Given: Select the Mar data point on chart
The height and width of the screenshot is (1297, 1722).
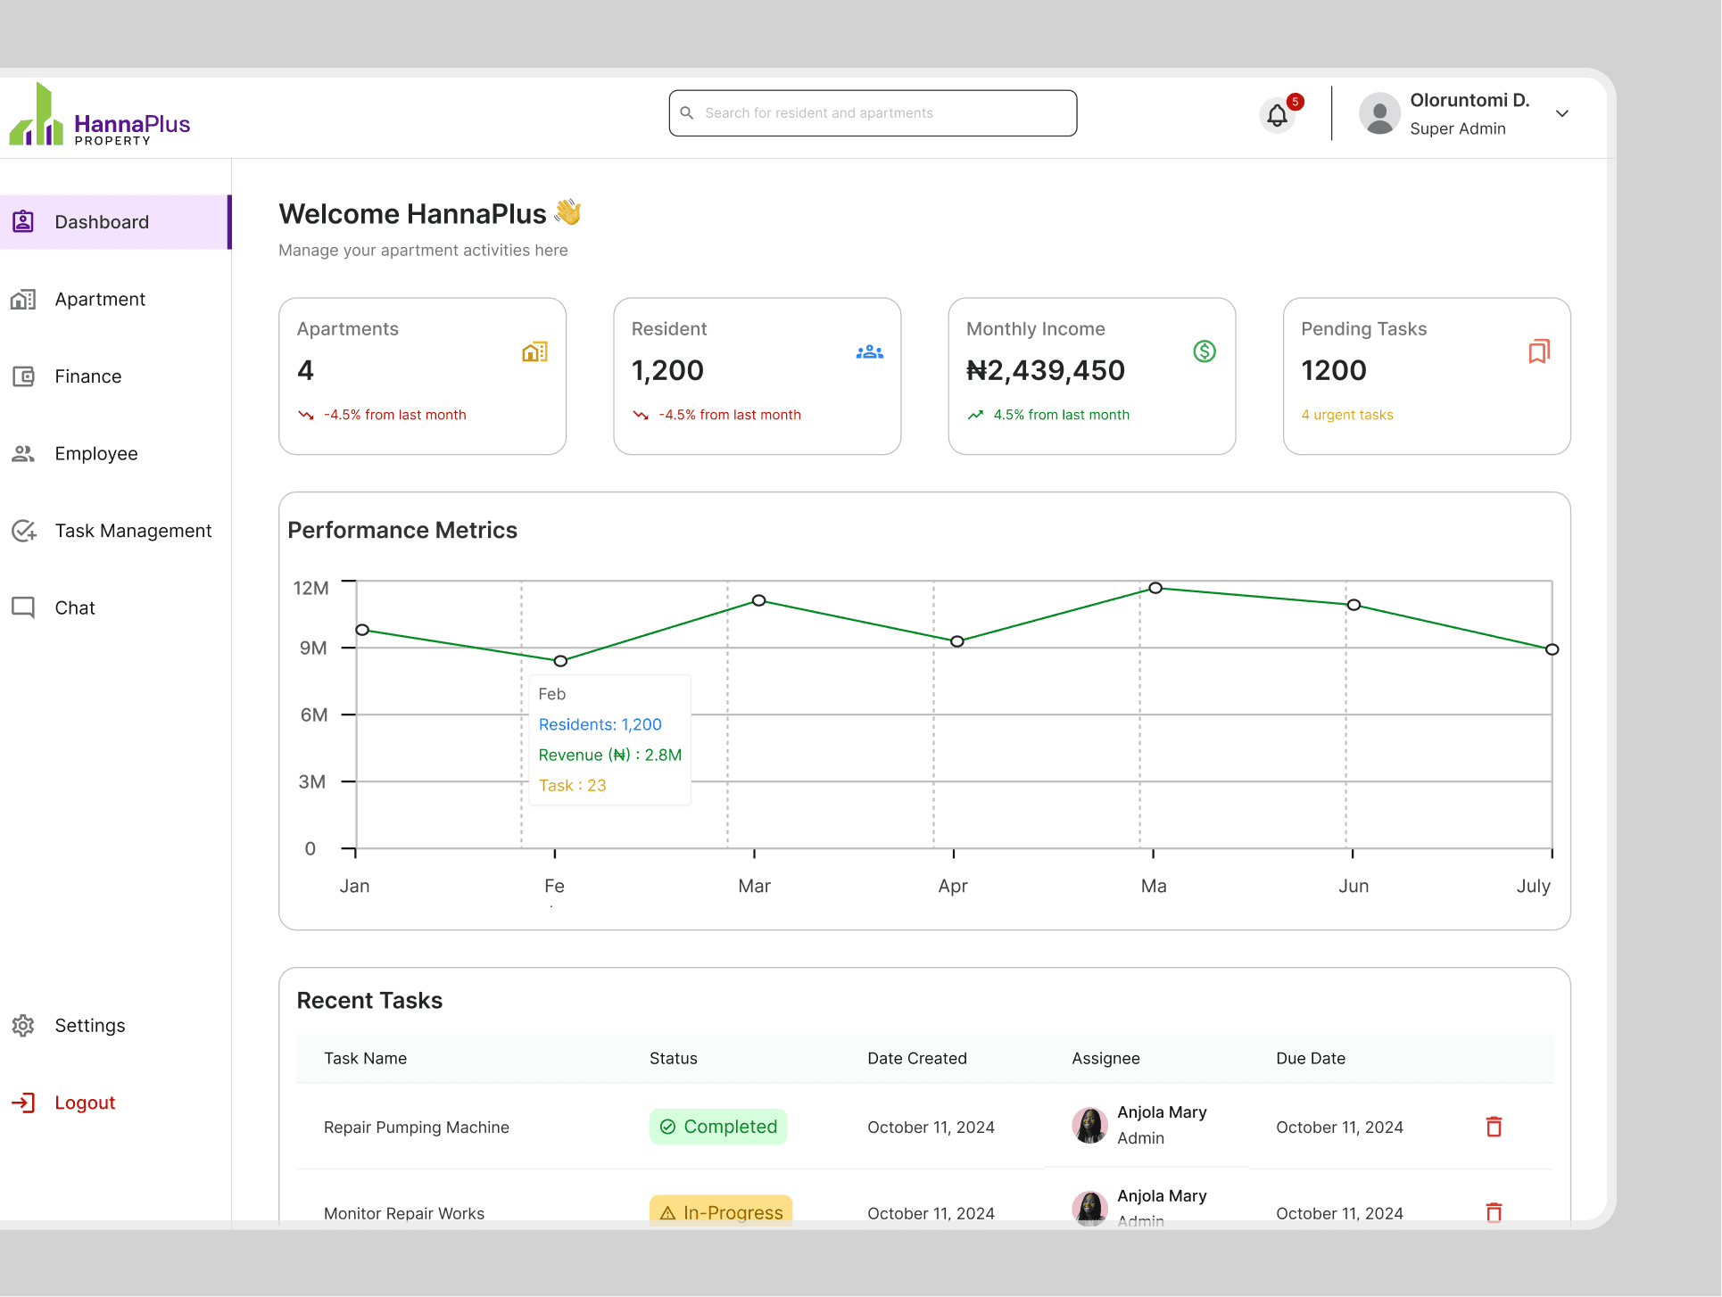Looking at the screenshot, I should click(x=758, y=600).
